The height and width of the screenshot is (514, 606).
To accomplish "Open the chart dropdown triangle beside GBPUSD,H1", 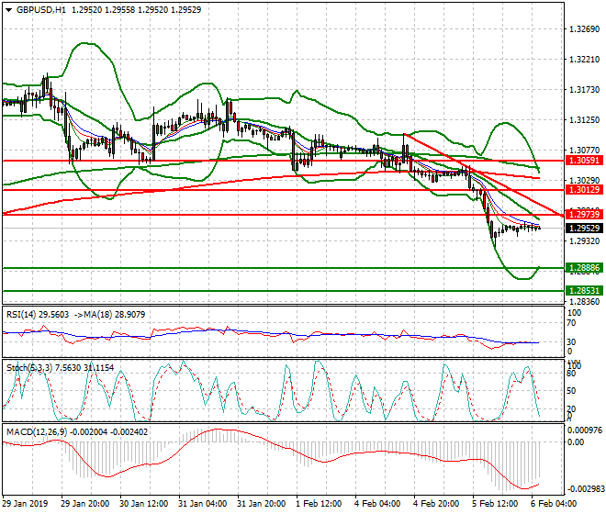I will [x=8, y=10].
